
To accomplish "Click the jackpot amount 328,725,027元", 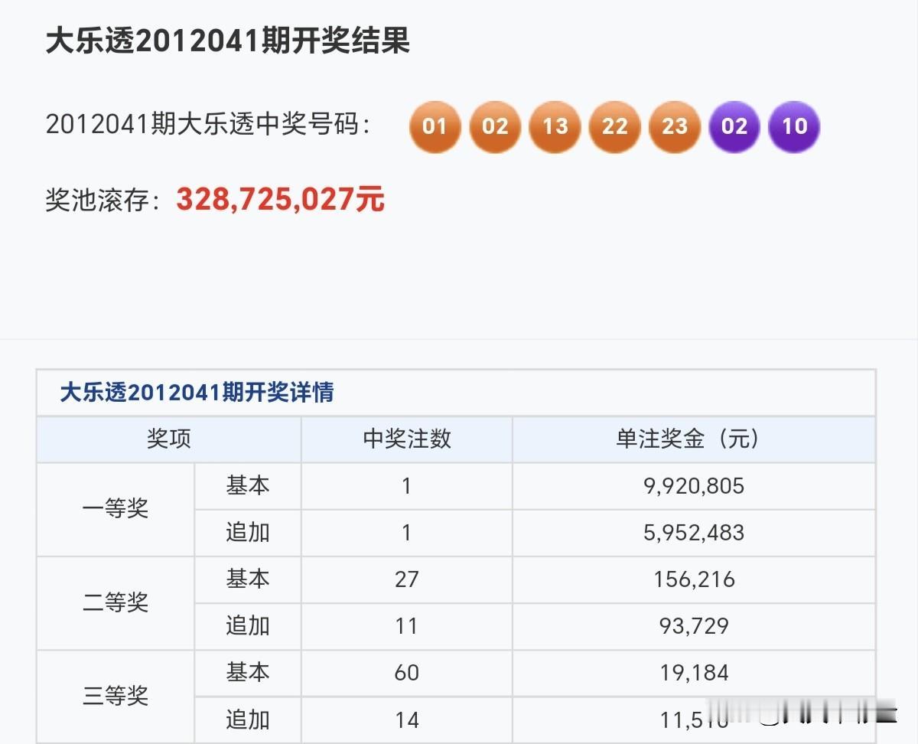I will tap(281, 200).
